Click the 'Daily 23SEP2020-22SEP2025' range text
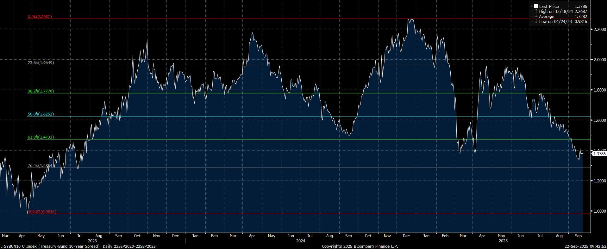607x249 pixels. (x=129, y=246)
